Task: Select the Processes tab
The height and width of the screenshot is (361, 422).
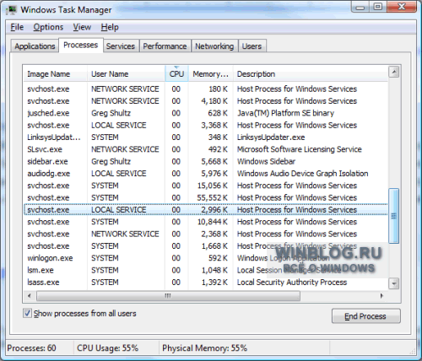Action: coord(81,45)
